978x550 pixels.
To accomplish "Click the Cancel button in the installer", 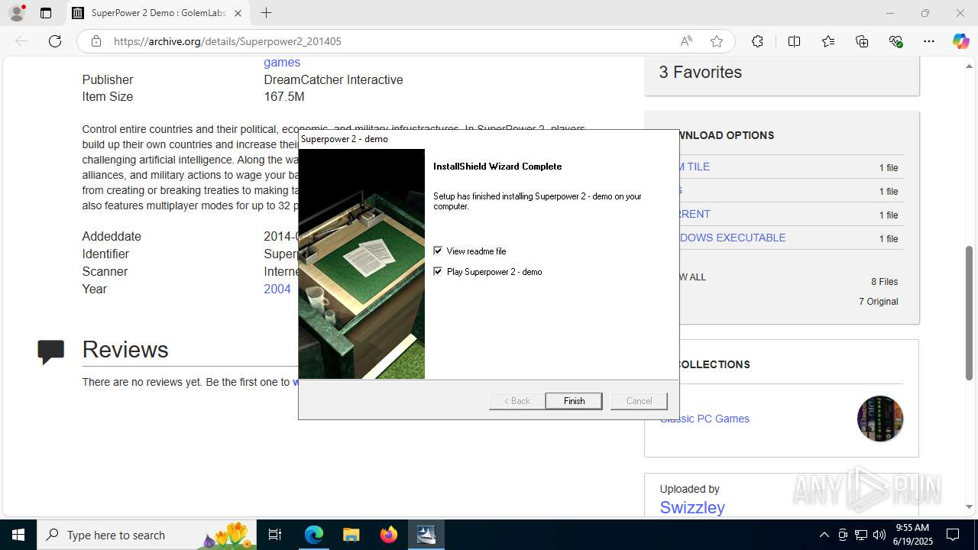I will click(x=639, y=401).
